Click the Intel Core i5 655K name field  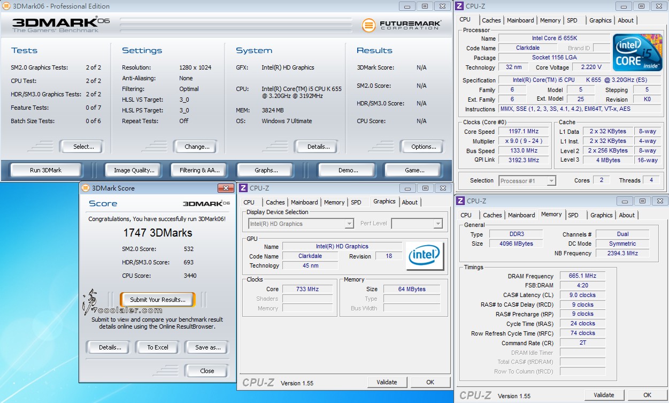(x=554, y=39)
